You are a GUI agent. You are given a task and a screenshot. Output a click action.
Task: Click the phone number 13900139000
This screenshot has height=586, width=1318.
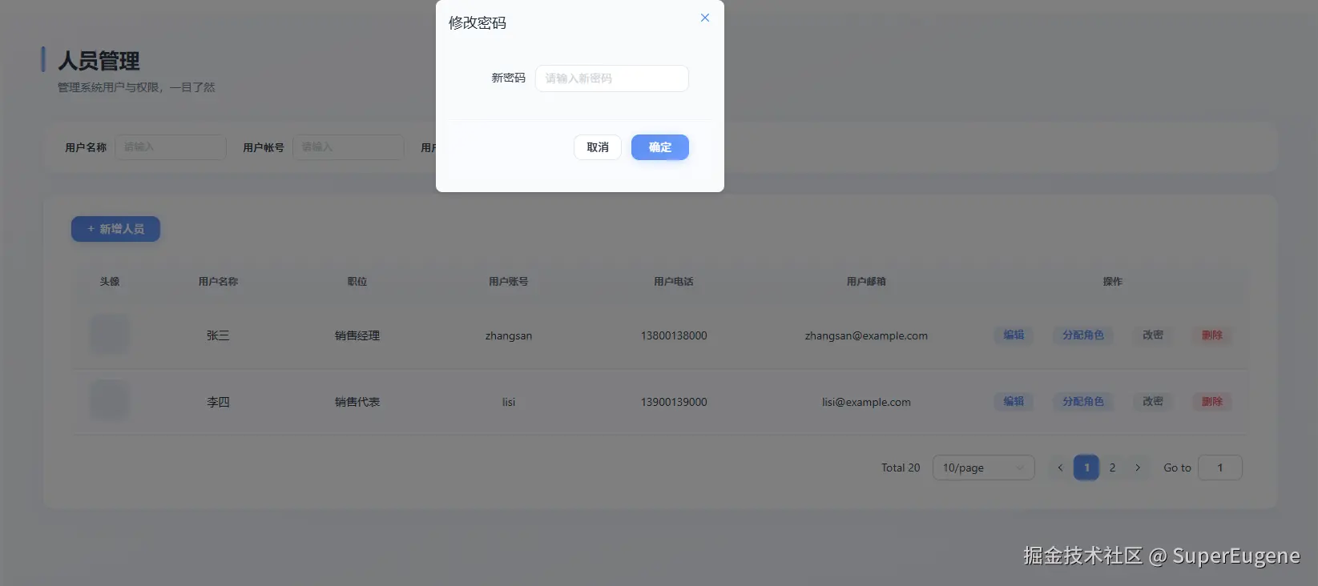tap(674, 402)
